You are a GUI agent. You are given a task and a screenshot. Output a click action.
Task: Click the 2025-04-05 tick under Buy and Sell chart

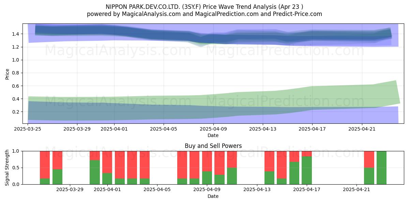[157, 190]
